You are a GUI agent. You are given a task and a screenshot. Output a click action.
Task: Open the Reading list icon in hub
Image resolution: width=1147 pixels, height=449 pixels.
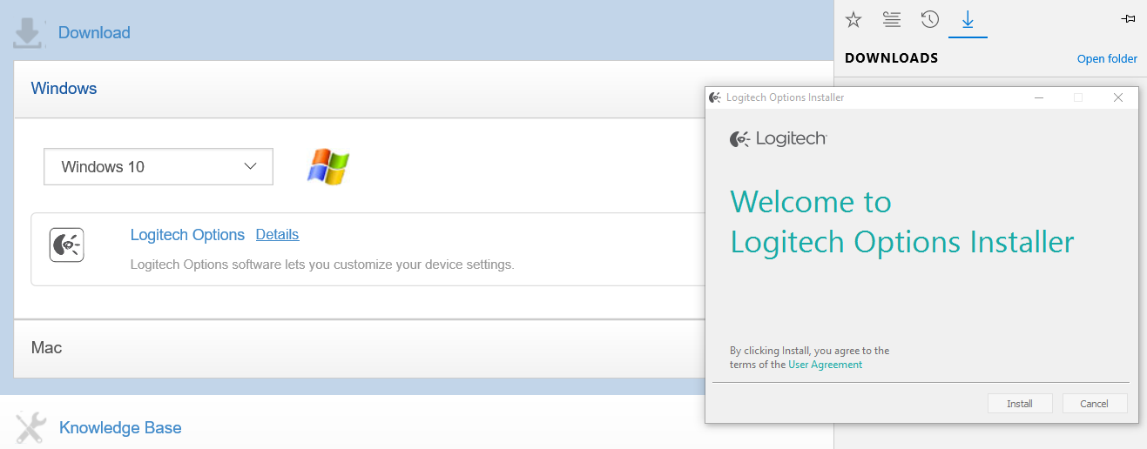pyautogui.click(x=891, y=19)
